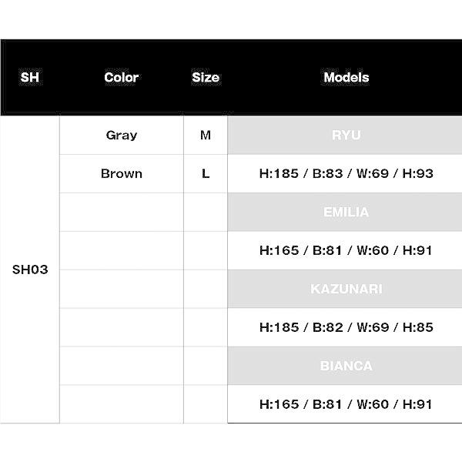The height and width of the screenshot is (462, 462).
Task: Click the SH03 row label cell
Action: 30,270
